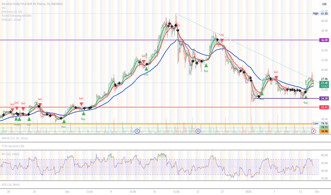Click the 13:53 countdown timer label
331x195 pixels.
tap(324, 86)
